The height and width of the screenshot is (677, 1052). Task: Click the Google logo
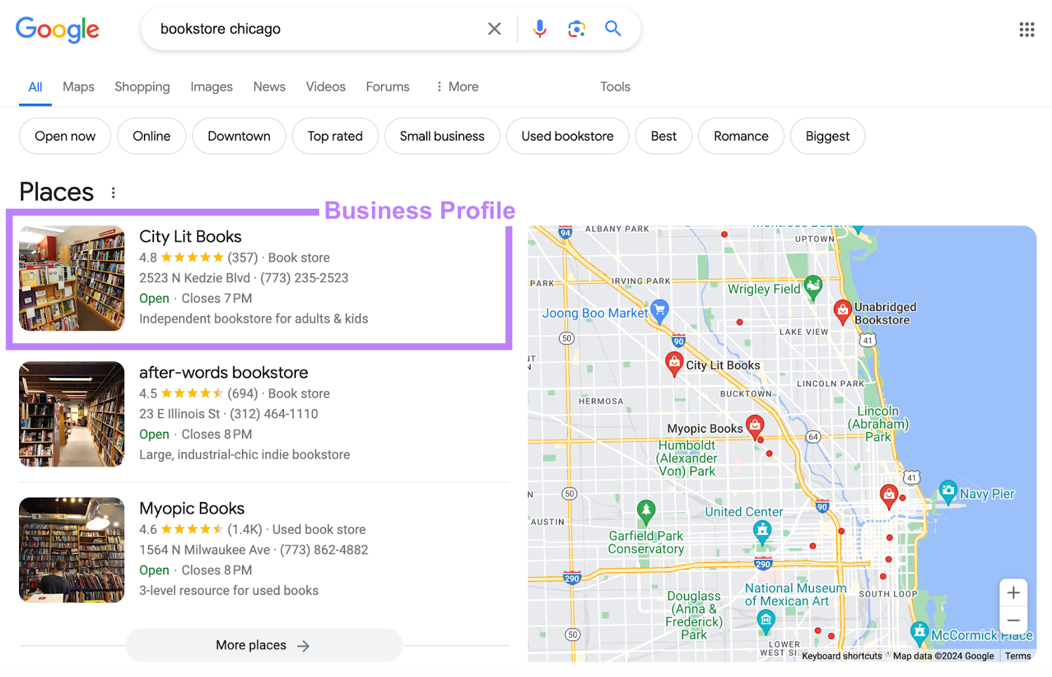click(57, 30)
